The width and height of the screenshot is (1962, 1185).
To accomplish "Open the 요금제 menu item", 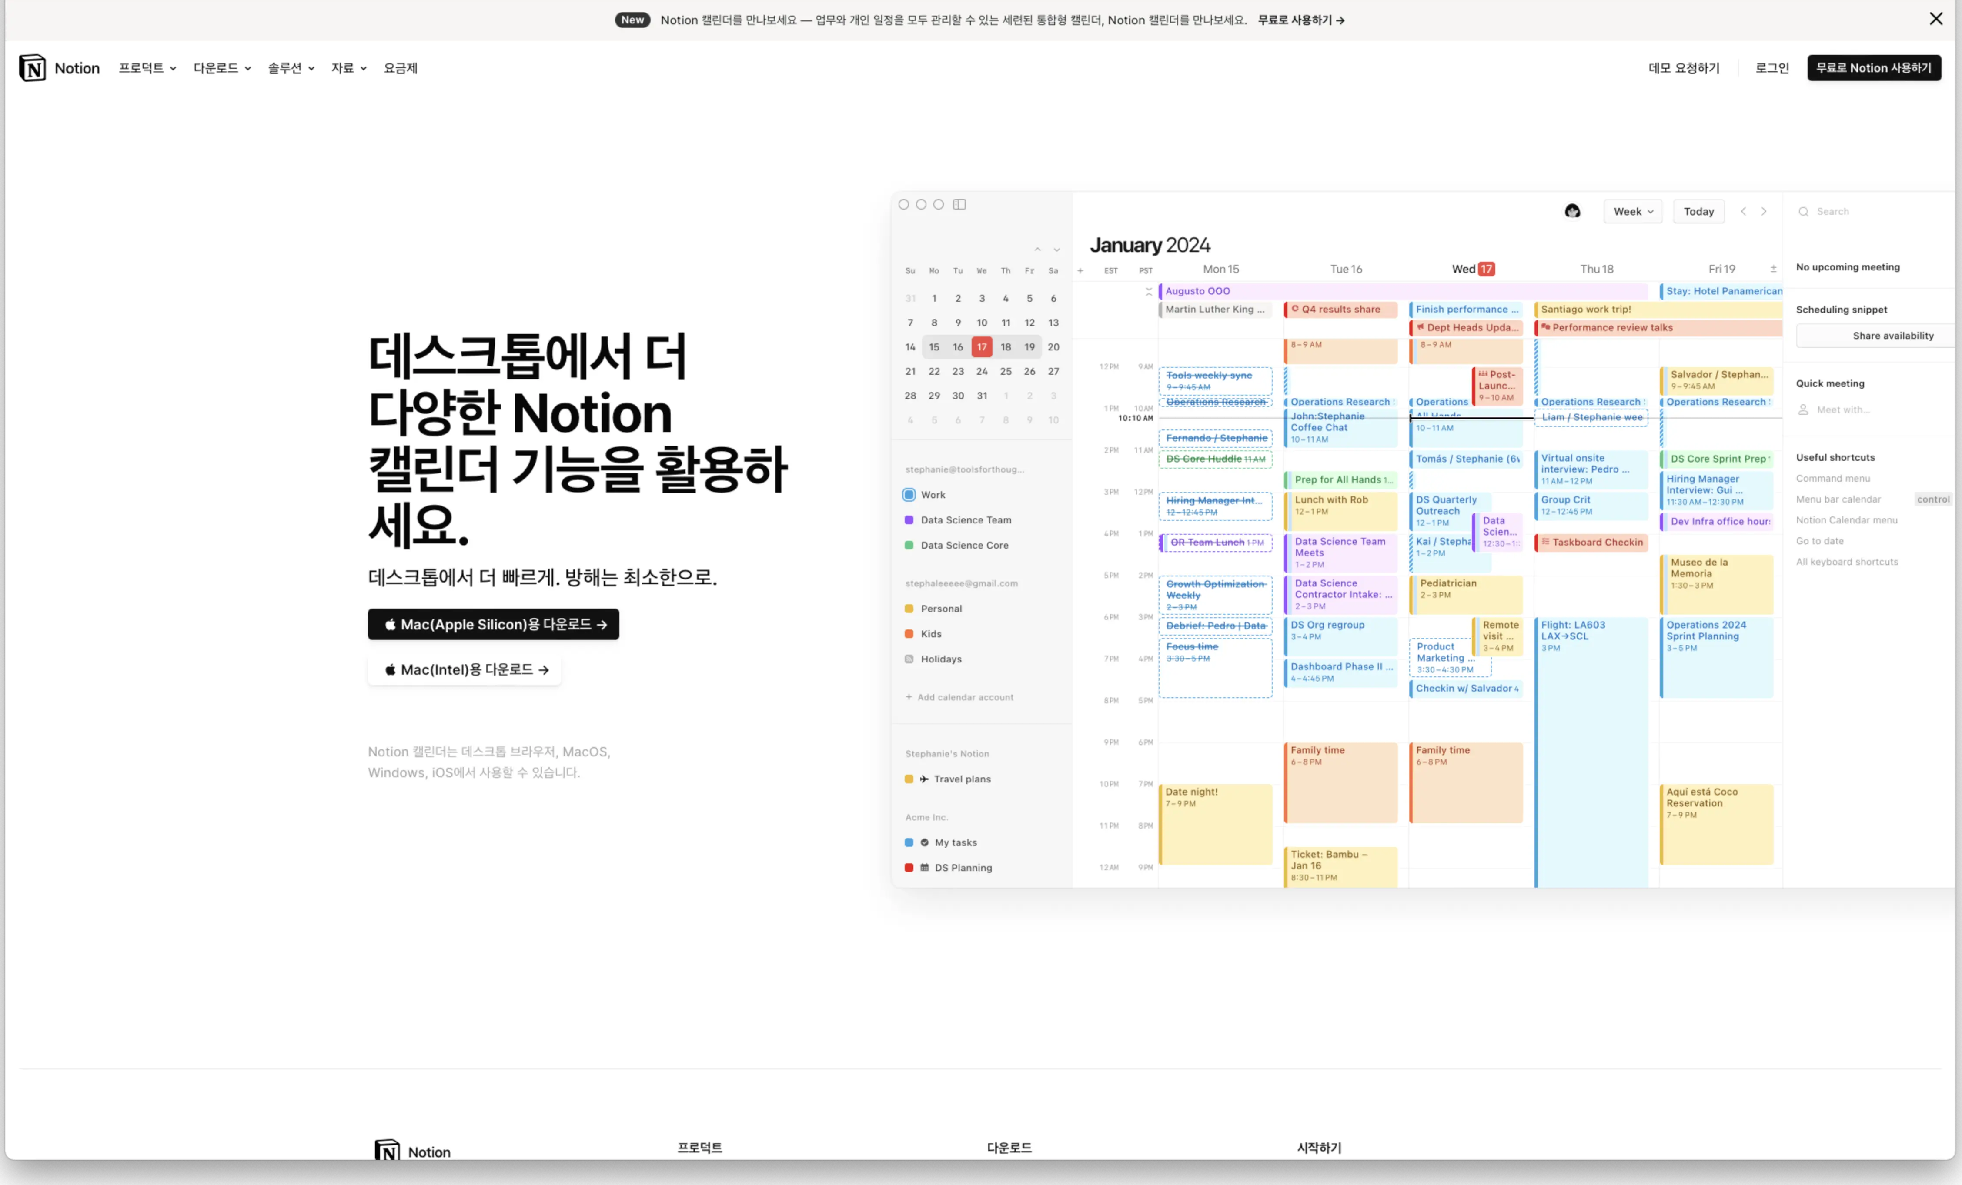I will [x=401, y=68].
